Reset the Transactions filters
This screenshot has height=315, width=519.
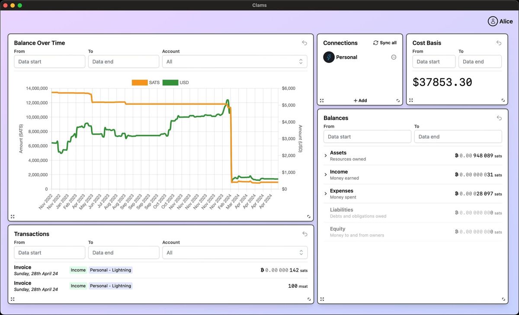[x=304, y=233]
